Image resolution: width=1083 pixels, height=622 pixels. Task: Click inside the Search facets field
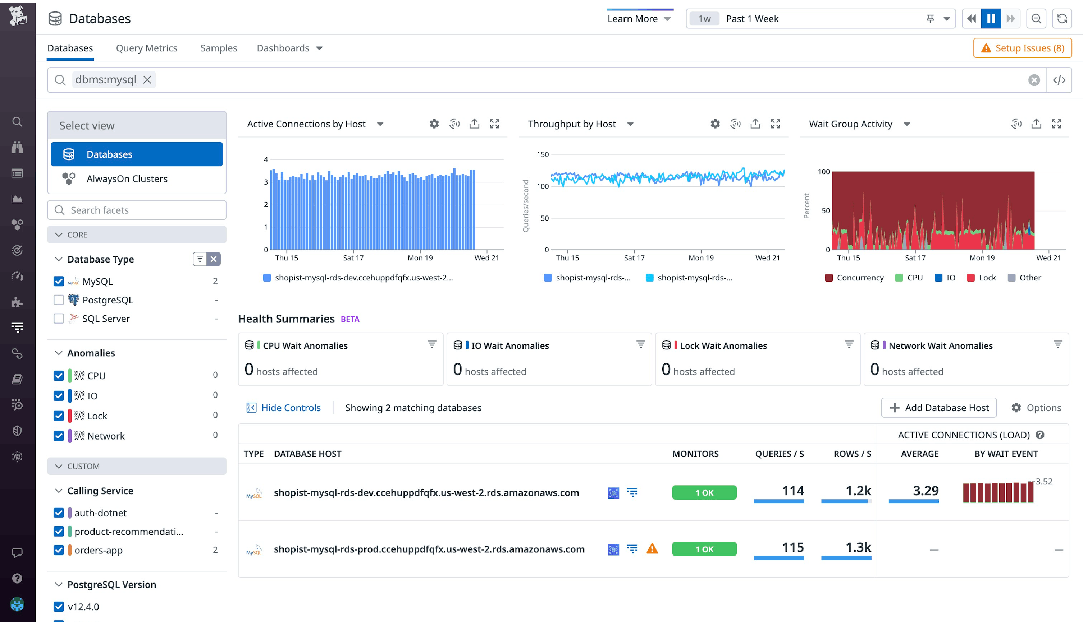137,210
